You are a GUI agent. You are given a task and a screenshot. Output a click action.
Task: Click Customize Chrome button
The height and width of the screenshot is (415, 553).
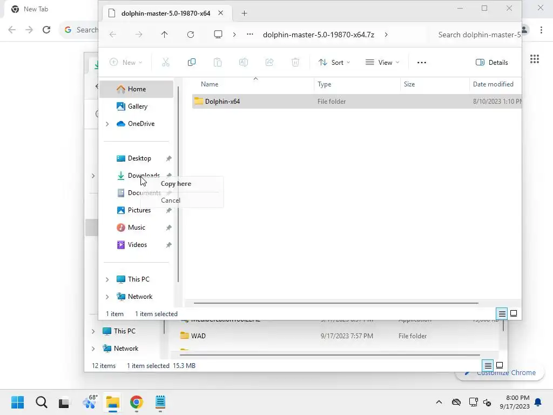[x=500, y=373]
